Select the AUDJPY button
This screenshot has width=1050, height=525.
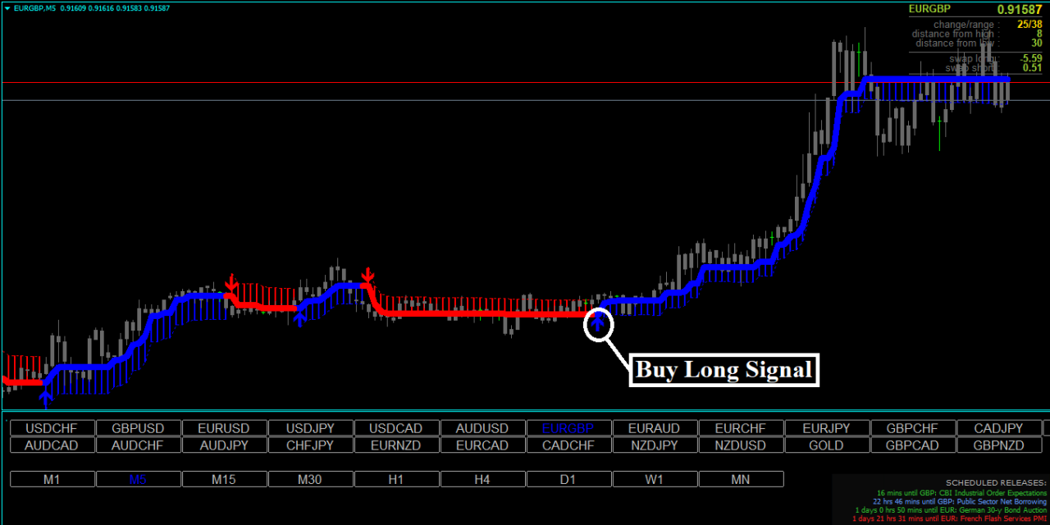[225, 445]
